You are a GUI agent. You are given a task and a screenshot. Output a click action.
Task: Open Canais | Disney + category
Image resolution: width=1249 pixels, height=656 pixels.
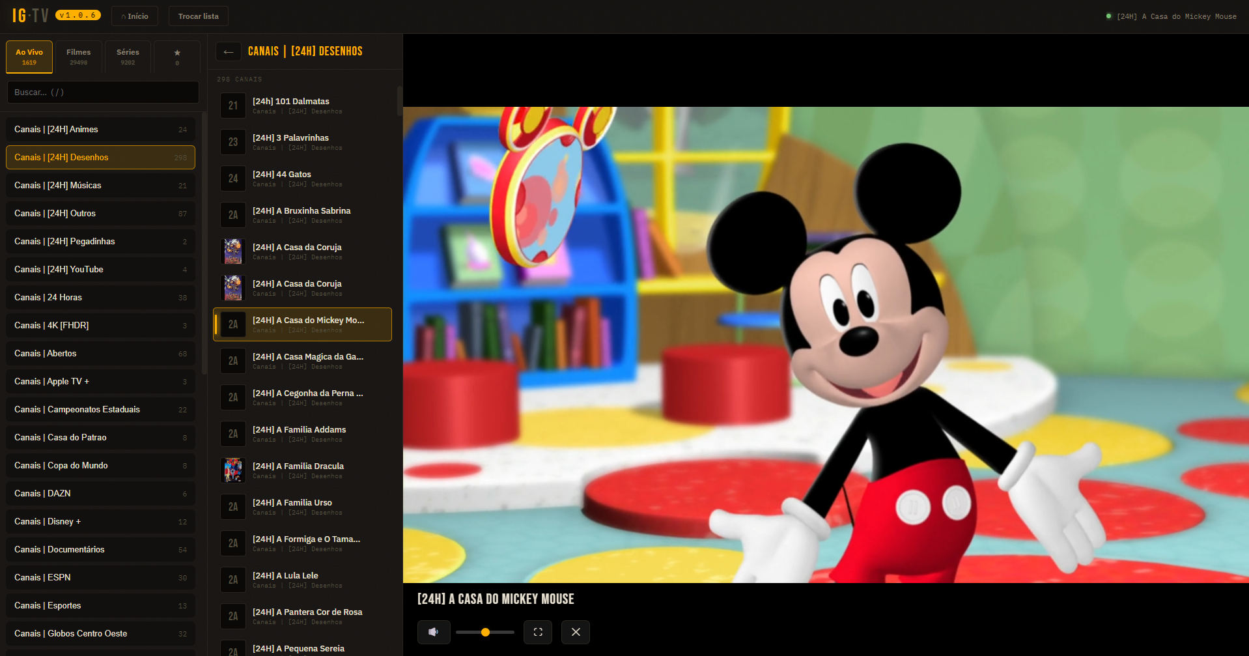click(101, 521)
